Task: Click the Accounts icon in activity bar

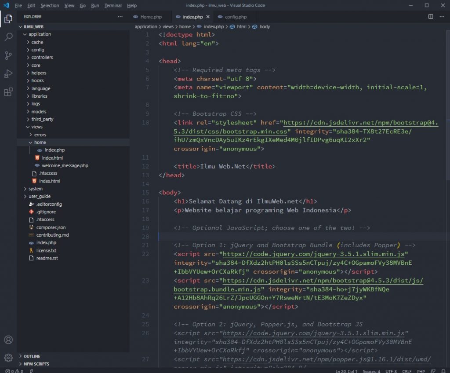Action: [x=8, y=340]
